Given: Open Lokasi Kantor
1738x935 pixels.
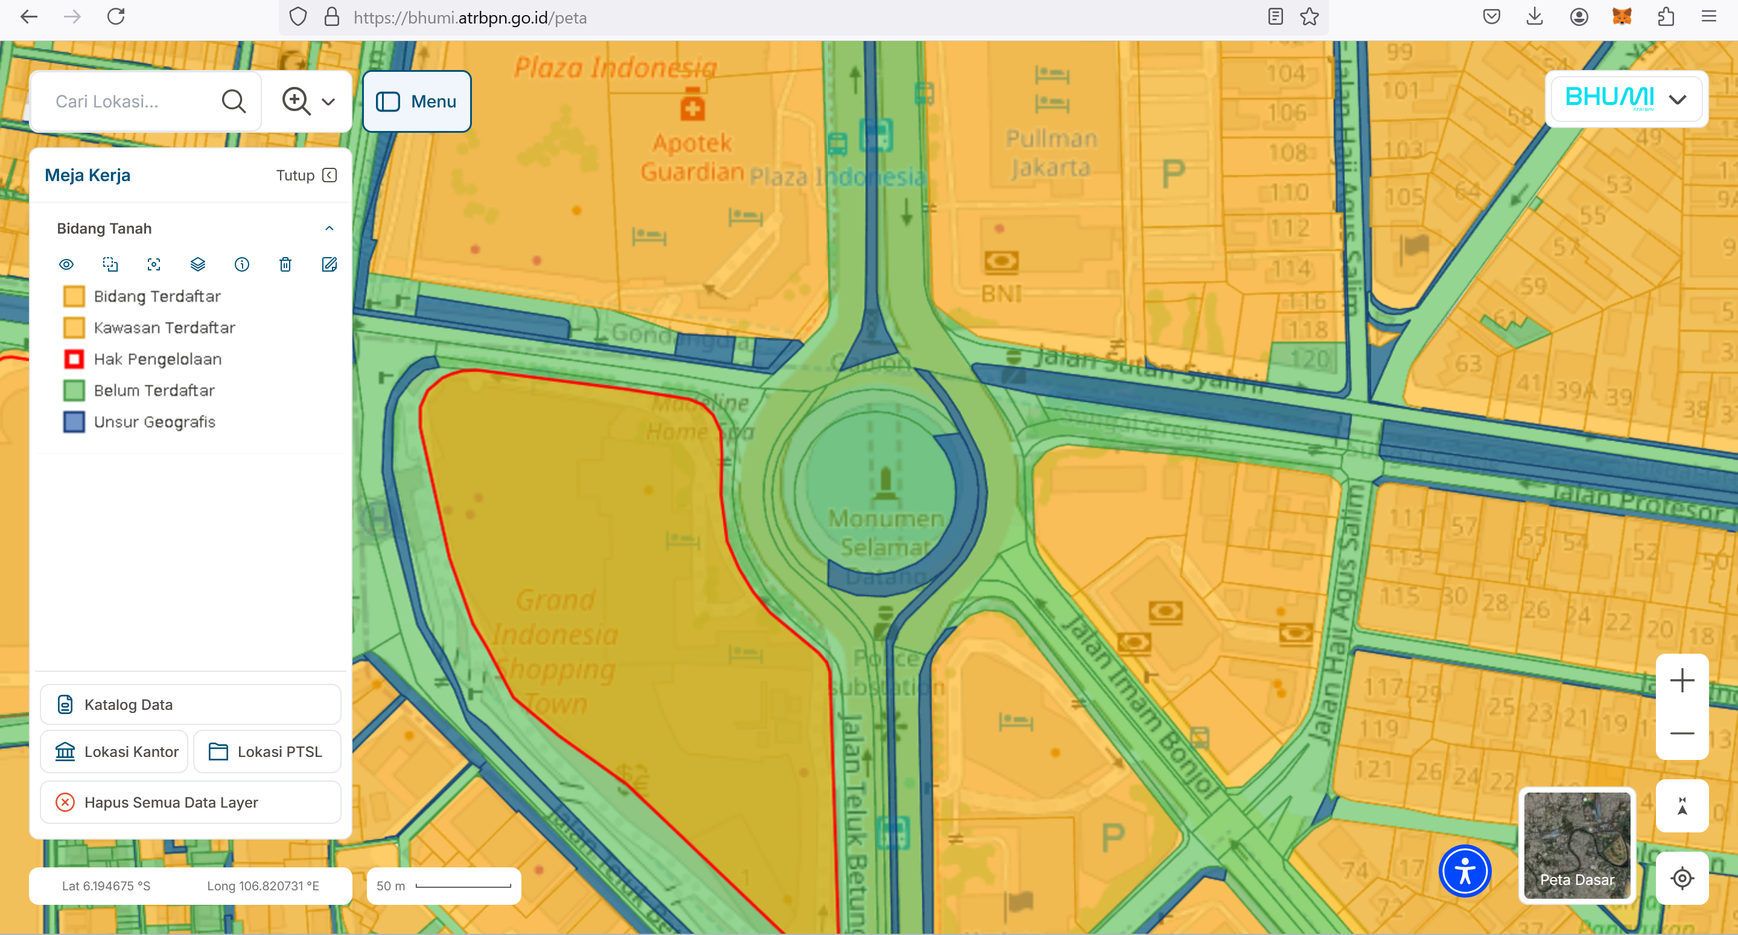Looking at the screenshot, I should point(114,752).
